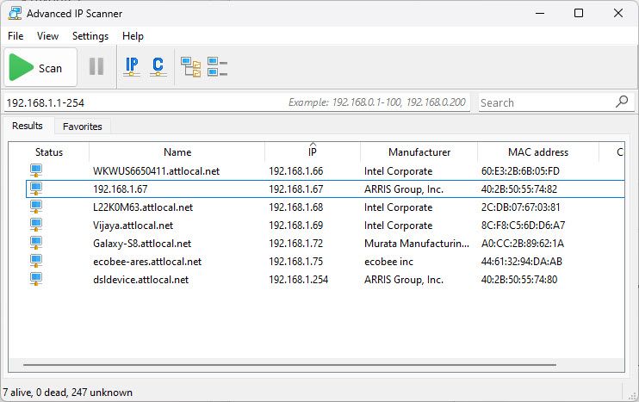Click the Class C subnet toolbar icon
Screen dimensions: 639x402
click(158, 67)
